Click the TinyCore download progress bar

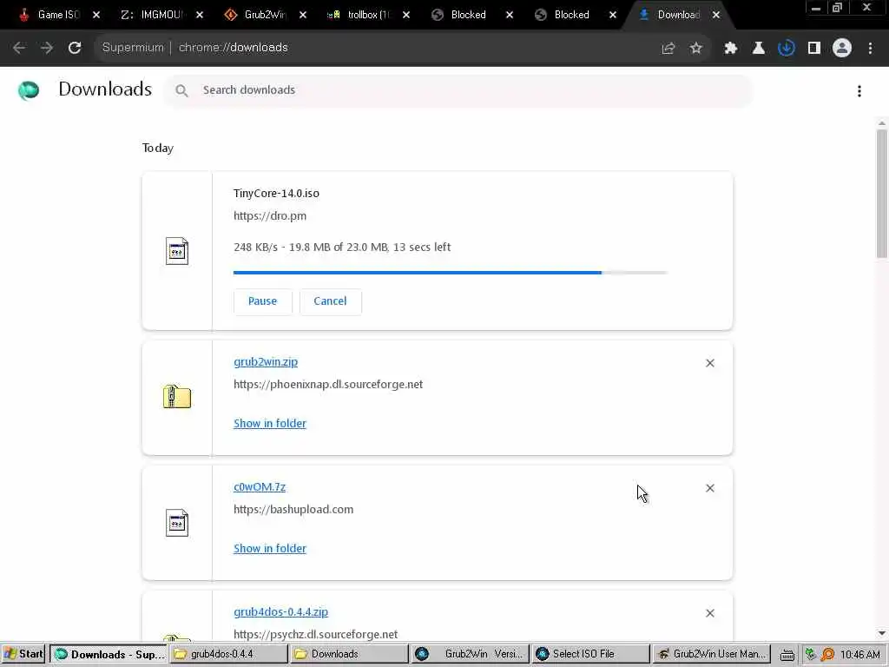(451, 273)
